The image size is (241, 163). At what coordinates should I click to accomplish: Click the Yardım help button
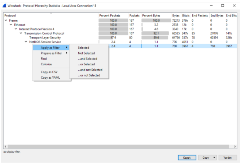228,158
